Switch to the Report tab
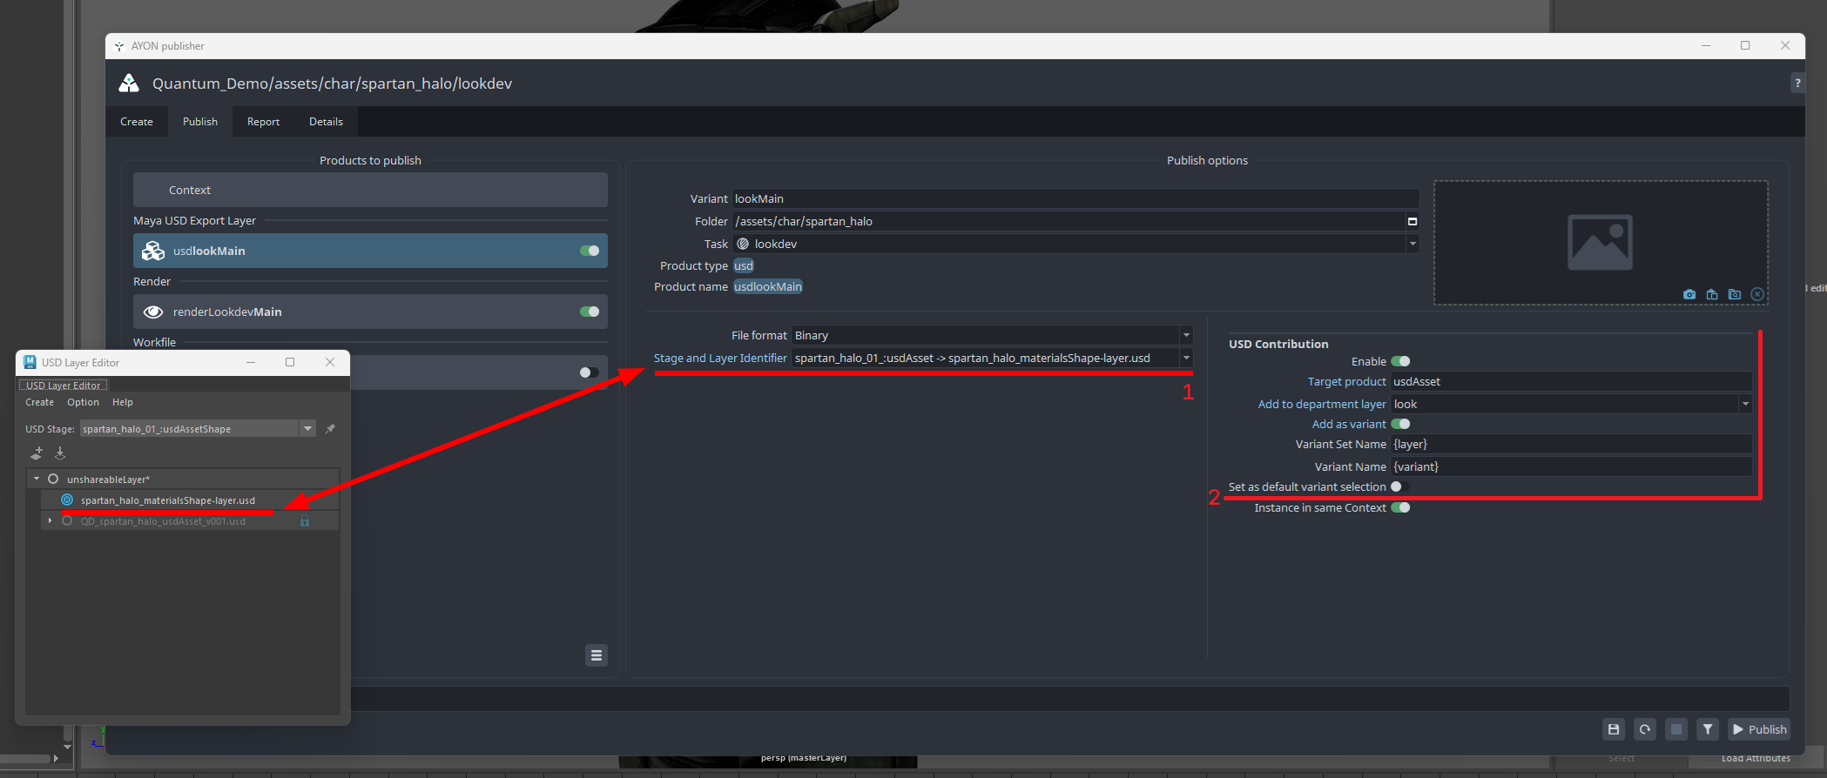 (263, 122)
